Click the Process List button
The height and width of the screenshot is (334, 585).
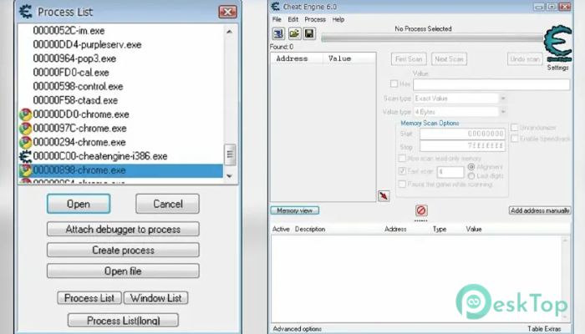(x=89, y=298)
